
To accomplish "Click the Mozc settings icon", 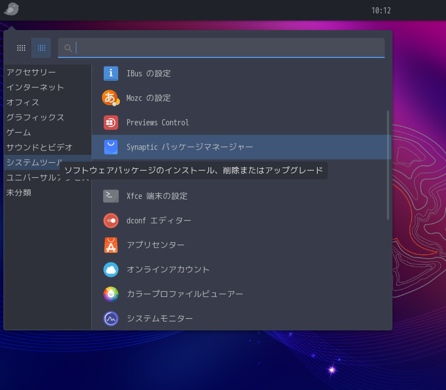I will (111, 98).
